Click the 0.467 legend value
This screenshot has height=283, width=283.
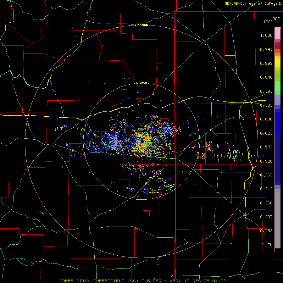266,175
